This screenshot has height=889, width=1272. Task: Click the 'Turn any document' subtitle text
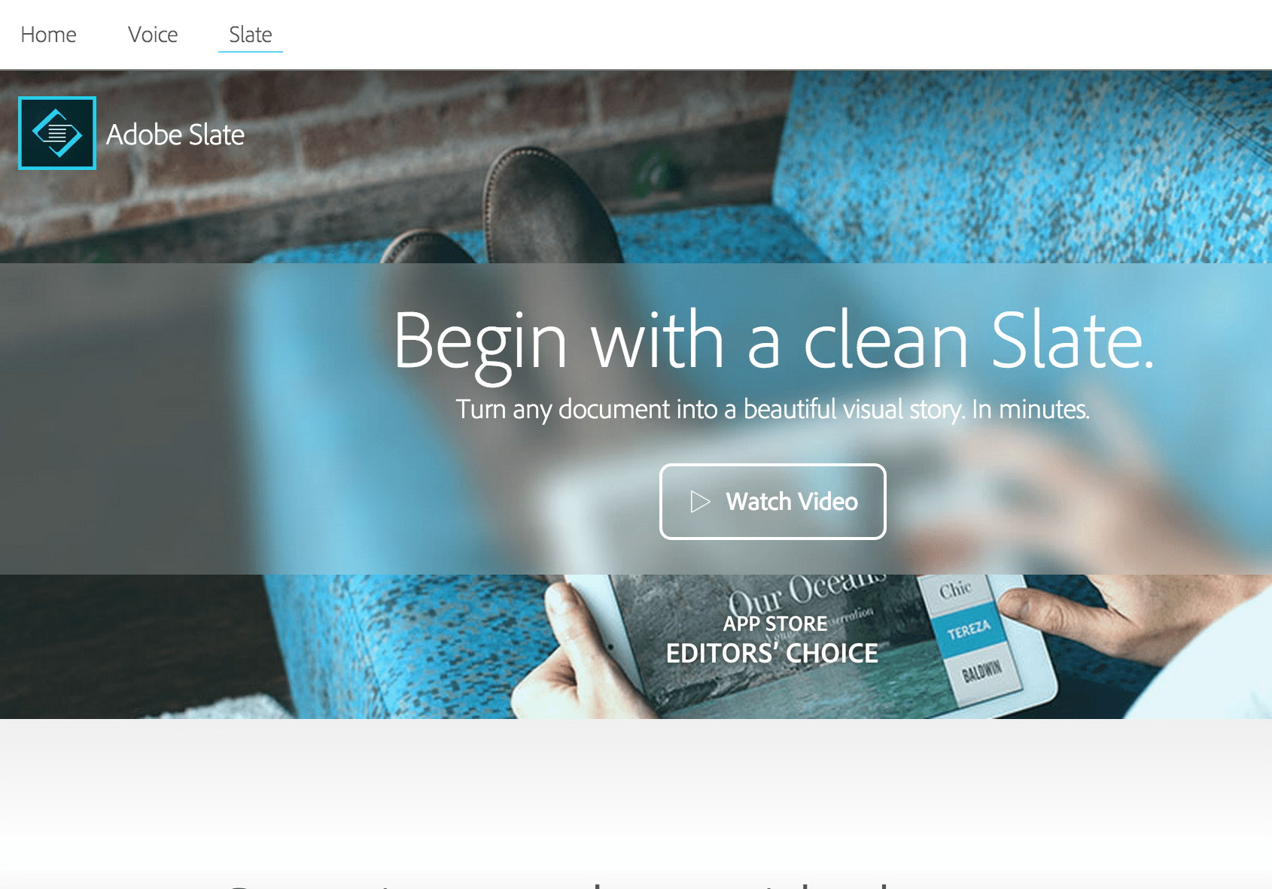pos(773,410)
